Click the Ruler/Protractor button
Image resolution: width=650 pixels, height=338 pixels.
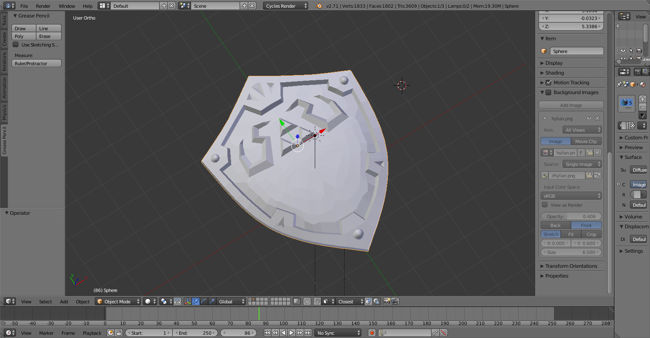point(36,63)
